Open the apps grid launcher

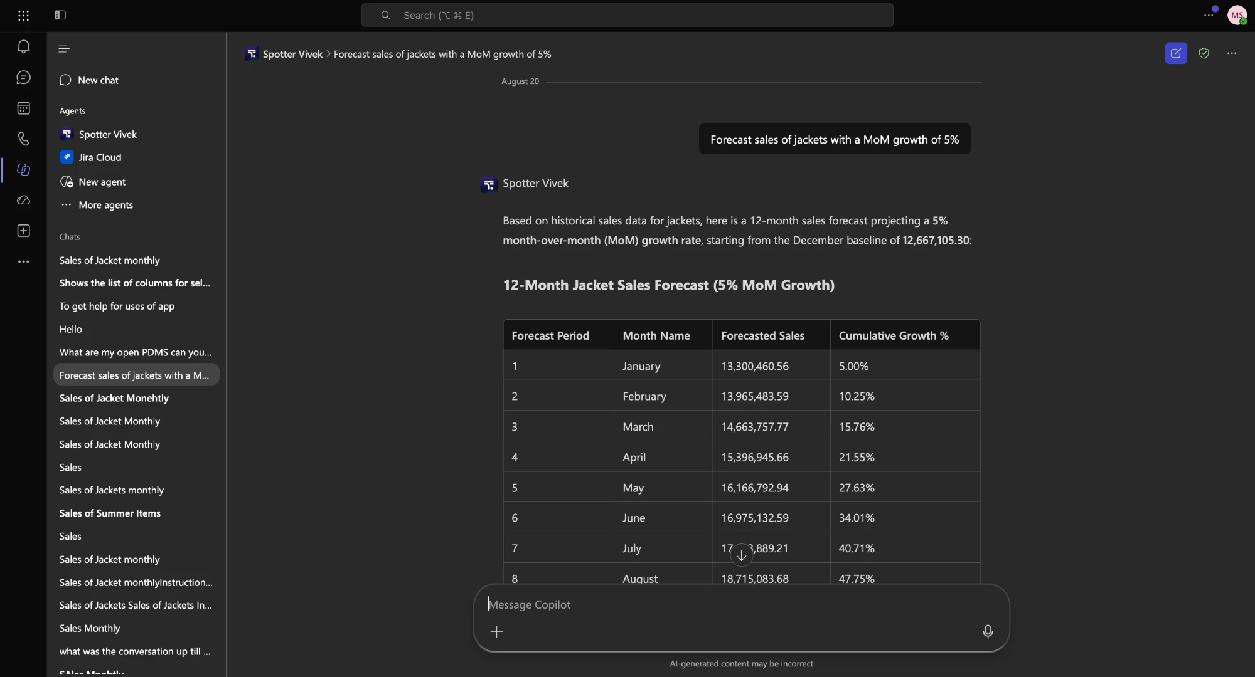click(x=23, y=15)
